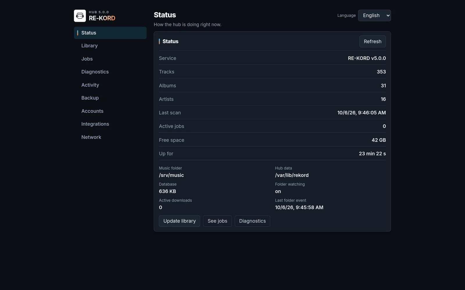Click the RE-KORD v5.0.0 service value
The image size is (465, 290).
point(367,58)
